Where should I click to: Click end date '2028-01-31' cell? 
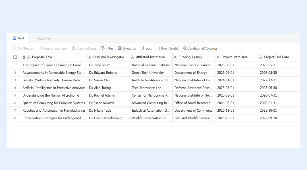coord(279,103)
